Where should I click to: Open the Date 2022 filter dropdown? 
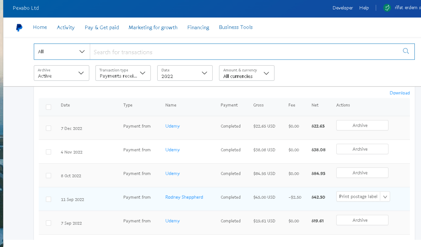(185, 73)
